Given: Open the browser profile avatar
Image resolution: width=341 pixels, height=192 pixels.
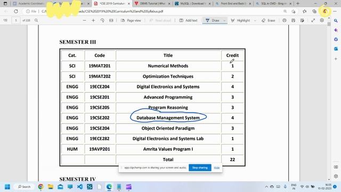Looking at the screenshot, I should coord(325,11).
